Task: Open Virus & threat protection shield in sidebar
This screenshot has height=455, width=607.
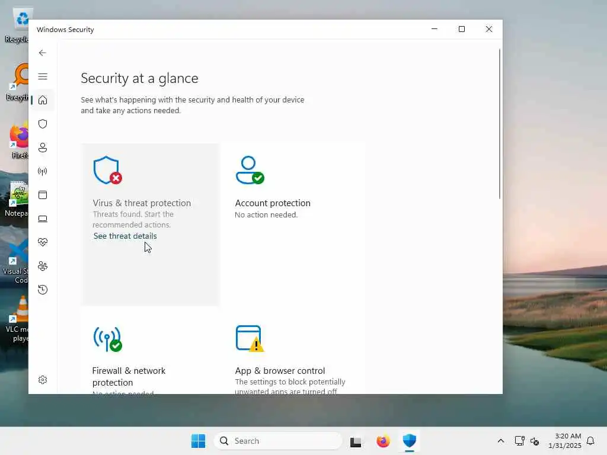Action: click(x=43, y=124)
